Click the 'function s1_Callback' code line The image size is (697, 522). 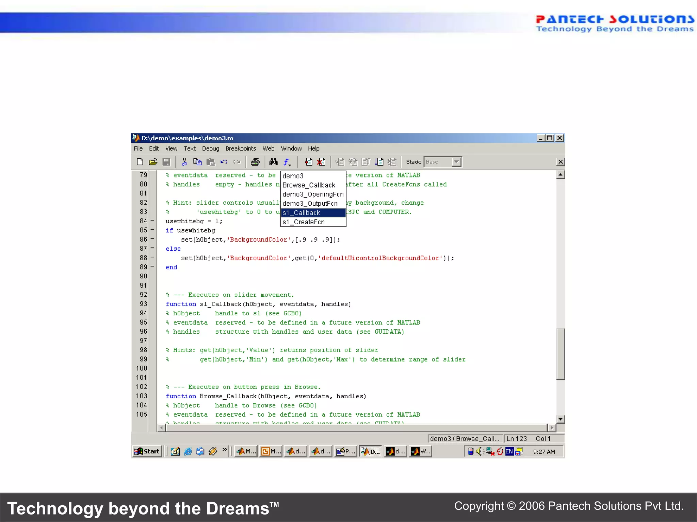click(258, 304)
